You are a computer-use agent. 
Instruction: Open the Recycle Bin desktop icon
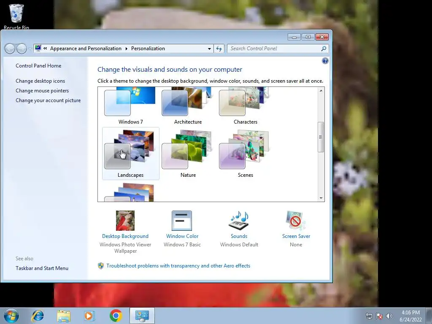[x=16, y=16]
